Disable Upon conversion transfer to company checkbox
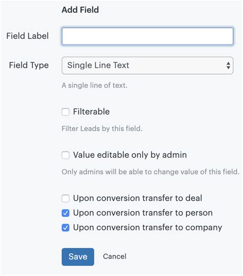This screenshot has width=243, height=276. 66,228
